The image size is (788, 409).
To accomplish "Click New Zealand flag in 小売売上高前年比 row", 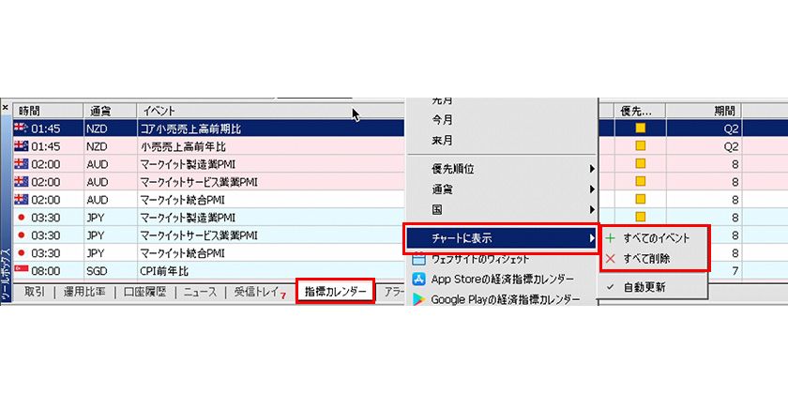I will (x=21, y=145).
